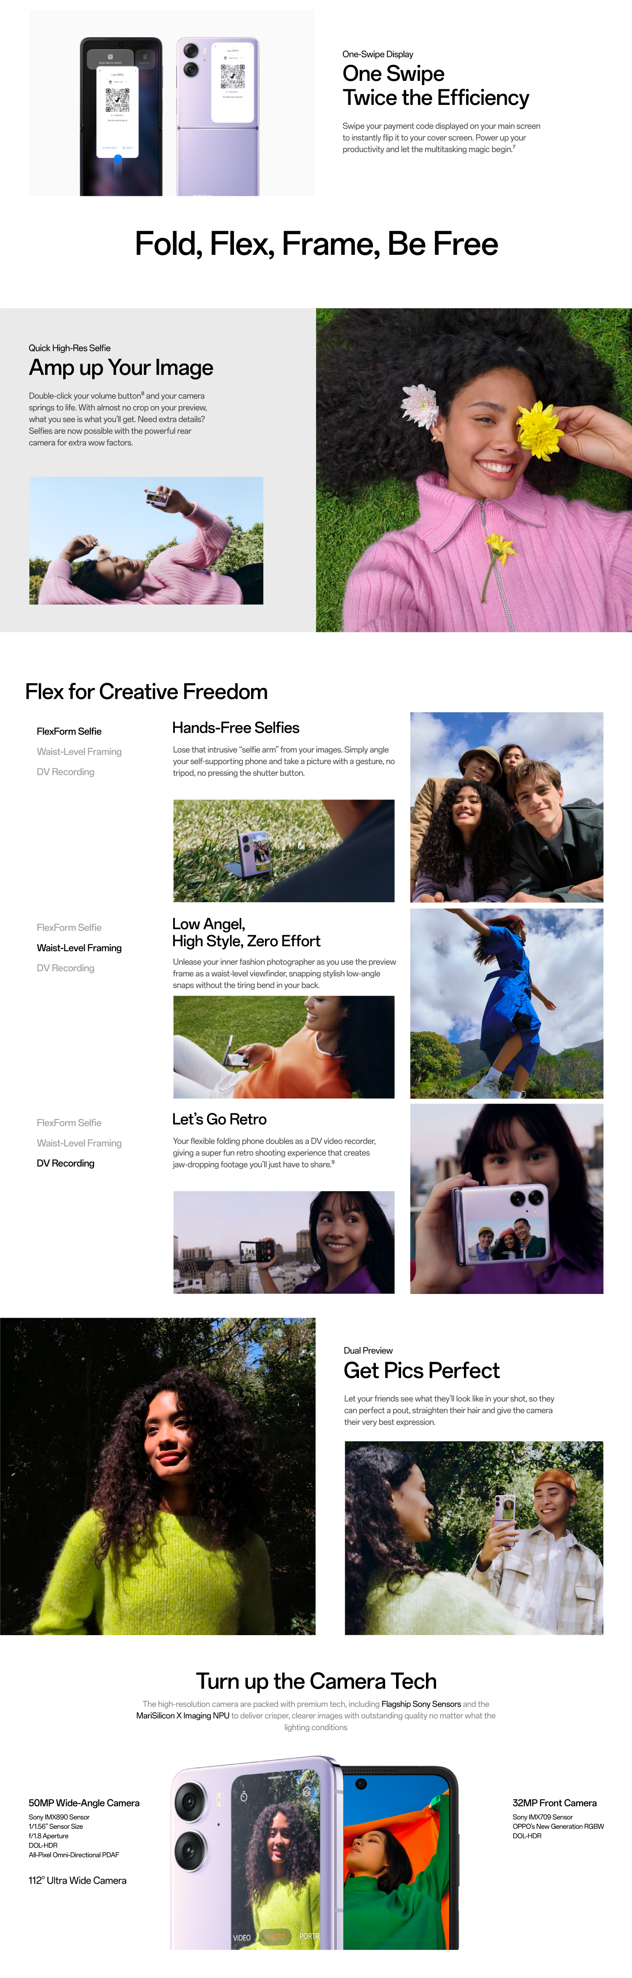Choose FlexForm Selfie beside Let's Go Retro
Viewport: 632px width, 1978px height.
click(x=69, y=1123)
